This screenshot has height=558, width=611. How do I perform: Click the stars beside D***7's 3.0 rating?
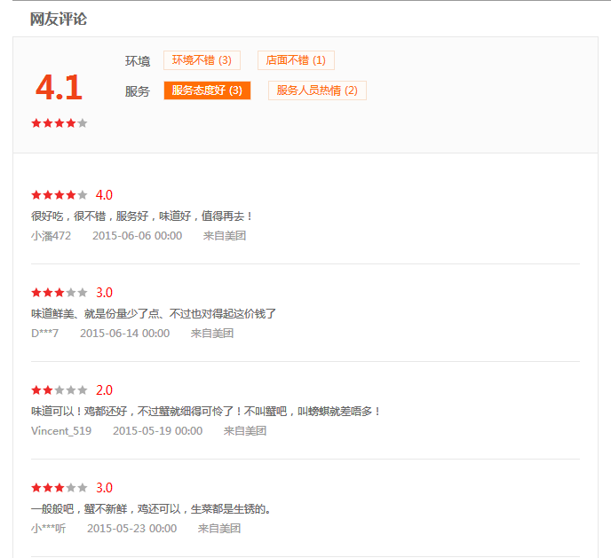pyautogui.click(x=60, y=293)
